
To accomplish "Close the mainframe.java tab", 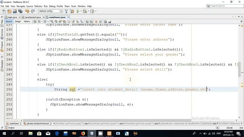I will click(x=68, y=17).
